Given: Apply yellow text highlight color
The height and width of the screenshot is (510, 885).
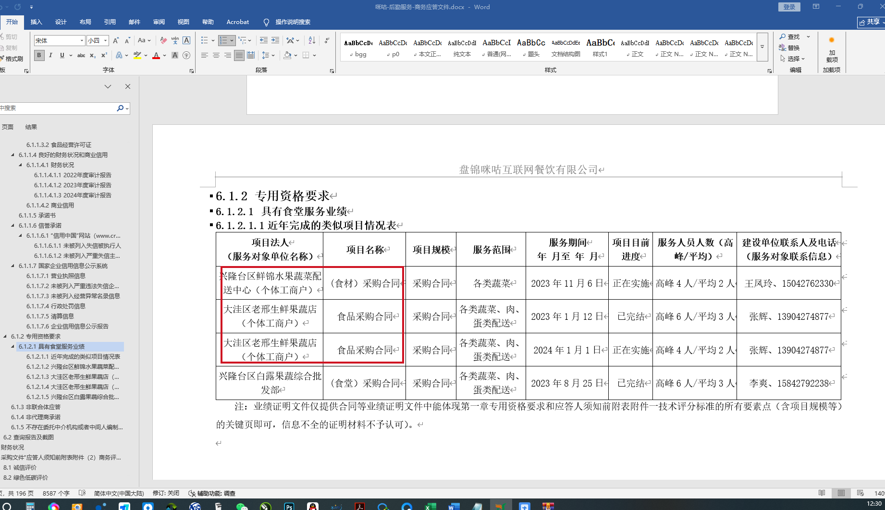Looking at the screenshot, I should pyautogui.click(x=137, y=56).
